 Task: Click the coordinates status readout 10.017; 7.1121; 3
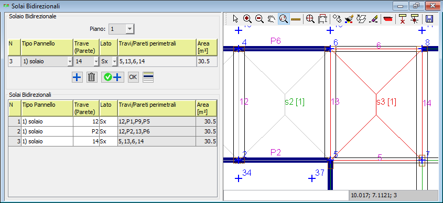point(394,195)
